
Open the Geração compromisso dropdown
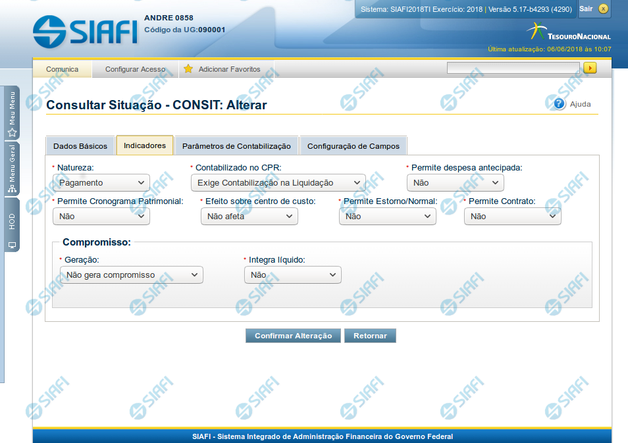click(x=131, y=275)
